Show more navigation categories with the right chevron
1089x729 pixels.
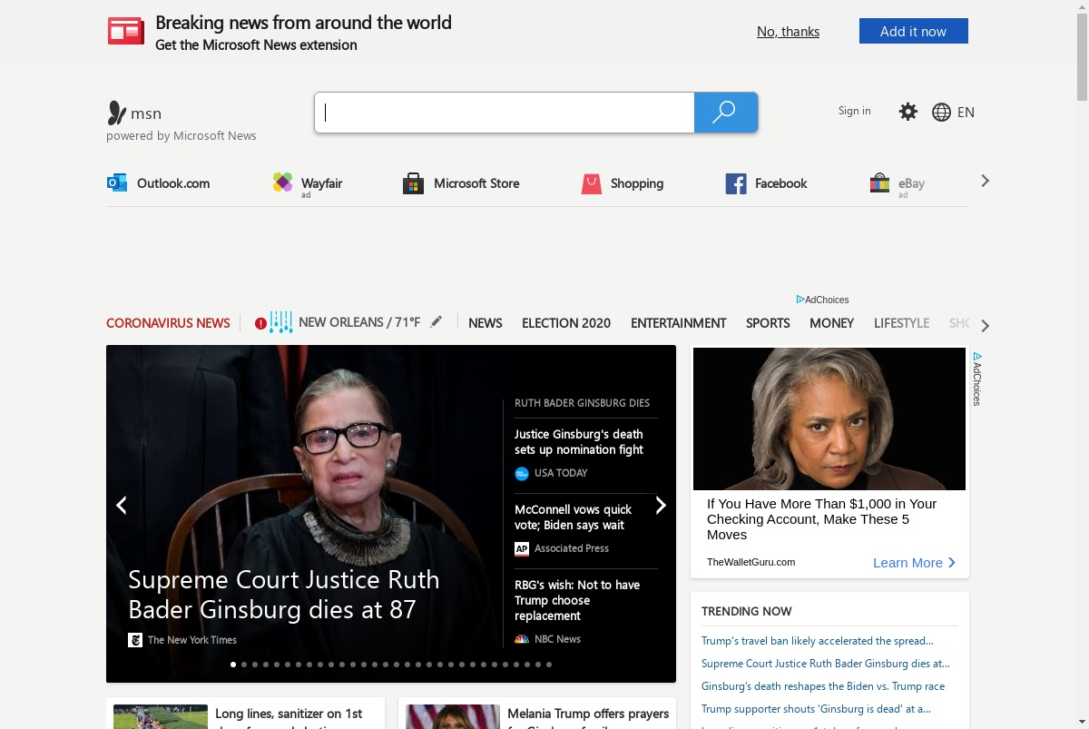(986, 326)
